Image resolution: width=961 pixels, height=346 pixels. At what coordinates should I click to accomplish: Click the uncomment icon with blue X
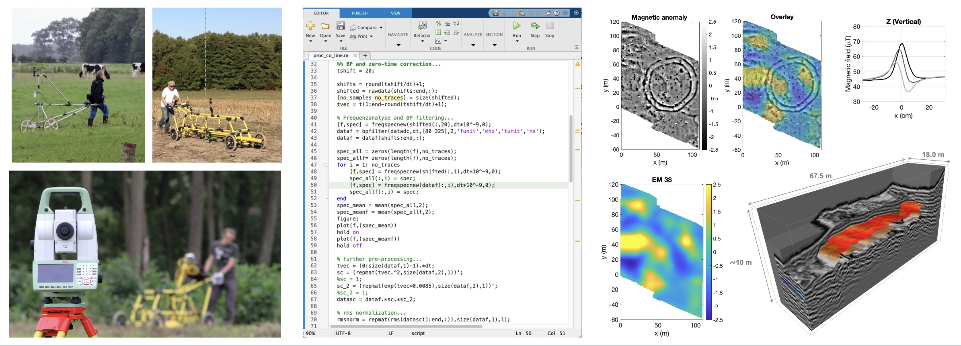coord(447,24)
